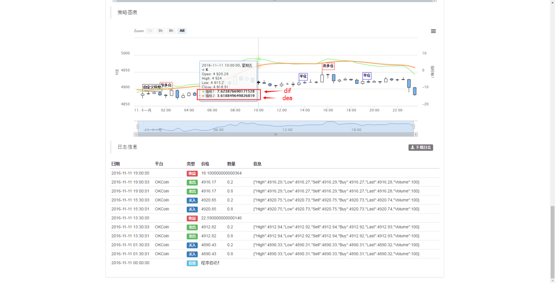555x283 pixels.
Task: Click the ticker JSON in the 01:30:03 row
Action: [x=336, y=245]
